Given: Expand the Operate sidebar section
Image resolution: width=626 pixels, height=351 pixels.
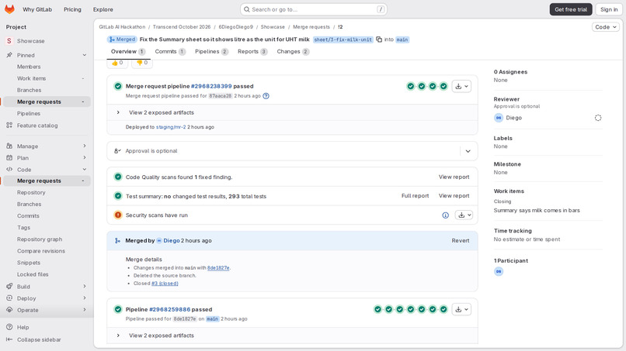Looking at the screenshot, I should tap(84, 310).
